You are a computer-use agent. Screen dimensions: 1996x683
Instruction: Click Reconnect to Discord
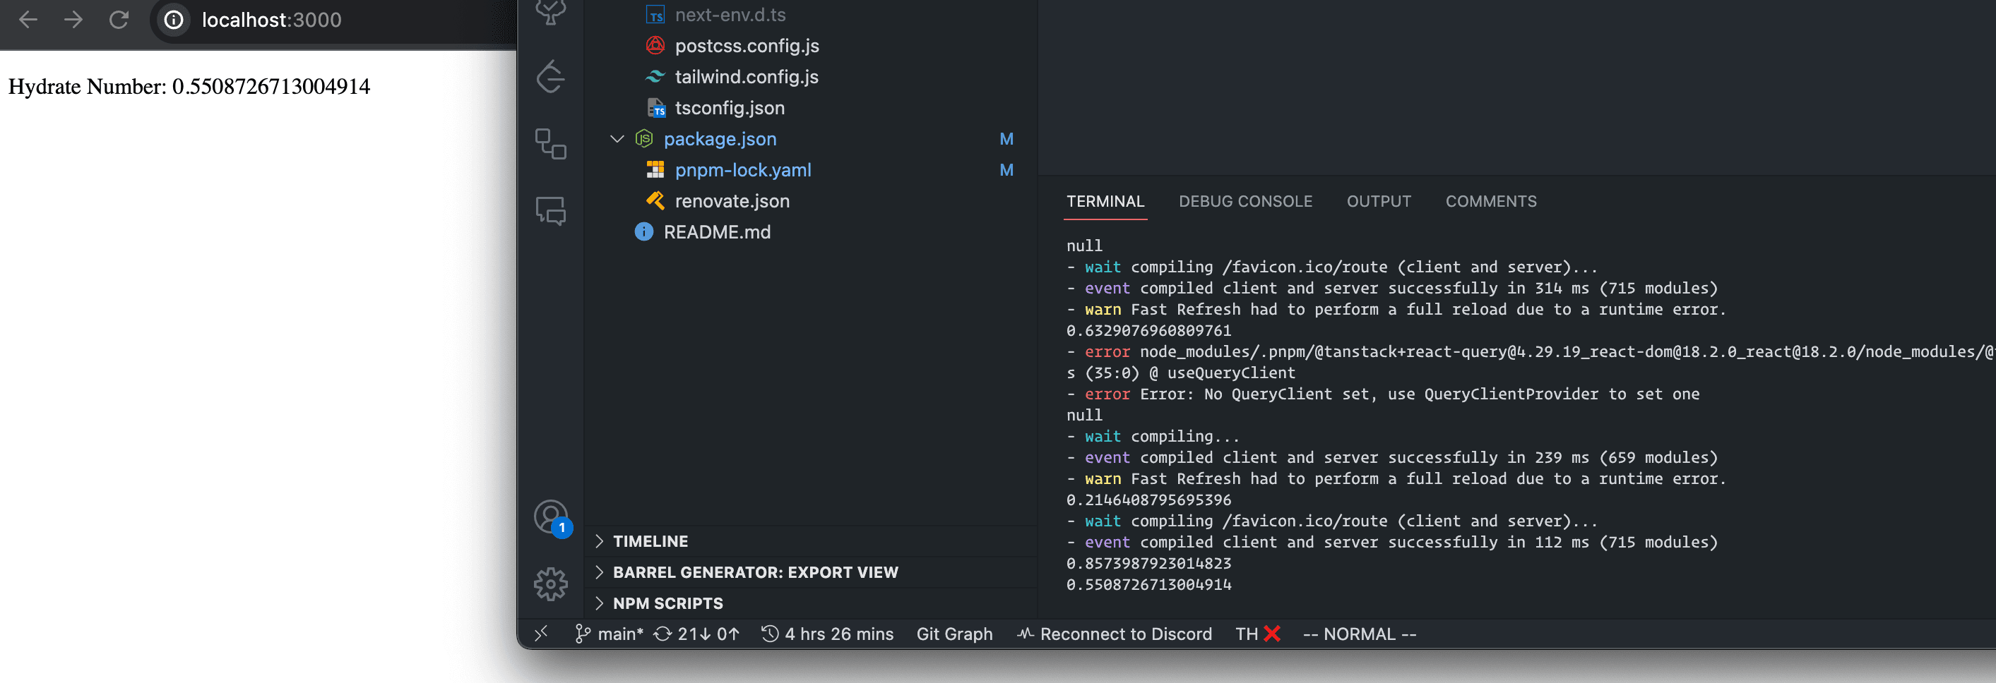1115,634
